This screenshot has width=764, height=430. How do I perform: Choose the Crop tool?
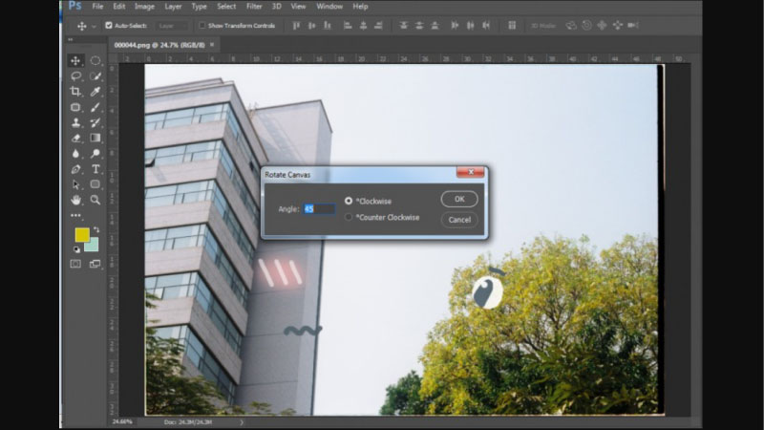tap(75, 92)
